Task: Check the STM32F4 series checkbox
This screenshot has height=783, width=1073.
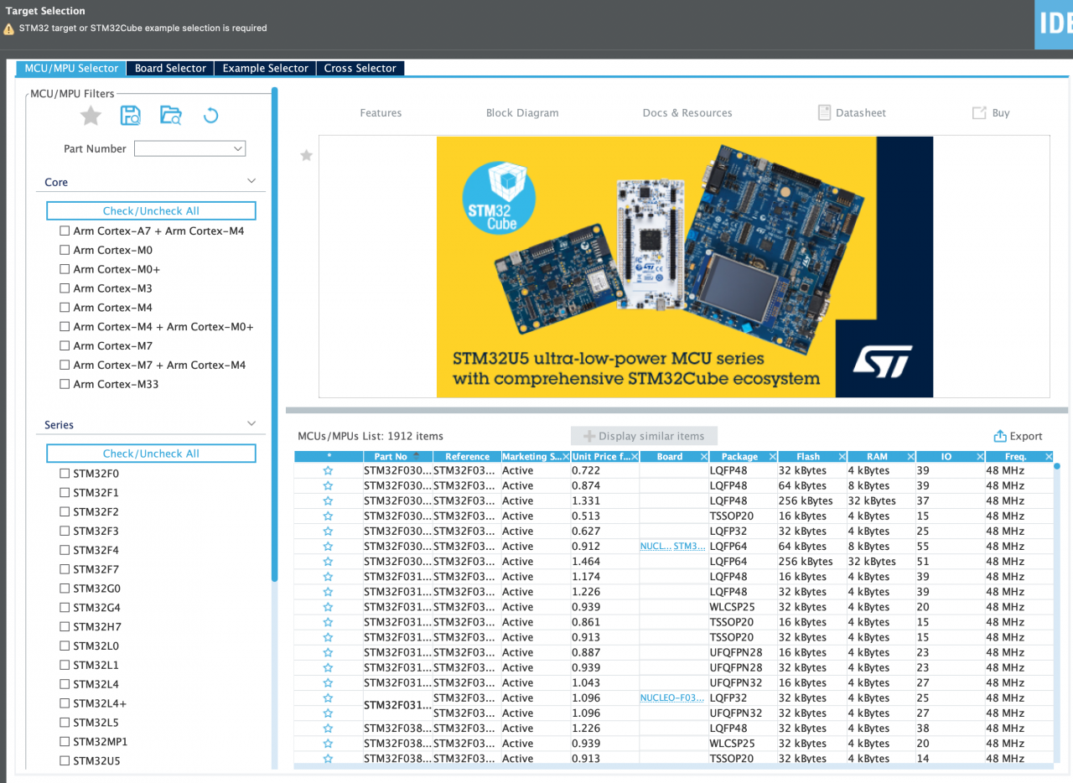Action: pos(63,550)
